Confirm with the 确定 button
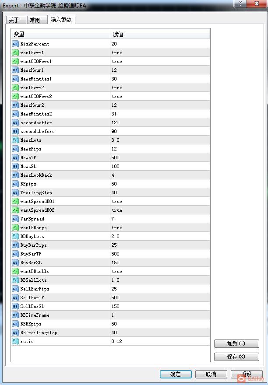268x385 pixels. click(x=176, y=374)
